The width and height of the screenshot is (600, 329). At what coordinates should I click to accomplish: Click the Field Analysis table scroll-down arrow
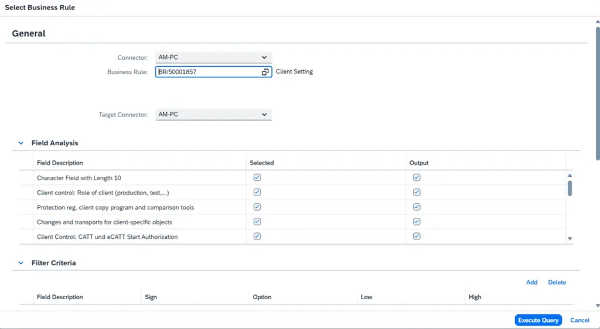(x=570, y=239)
